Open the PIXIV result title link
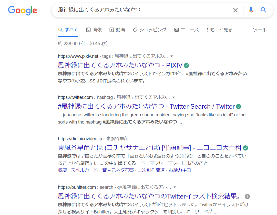277x215 pixels. 120,65
